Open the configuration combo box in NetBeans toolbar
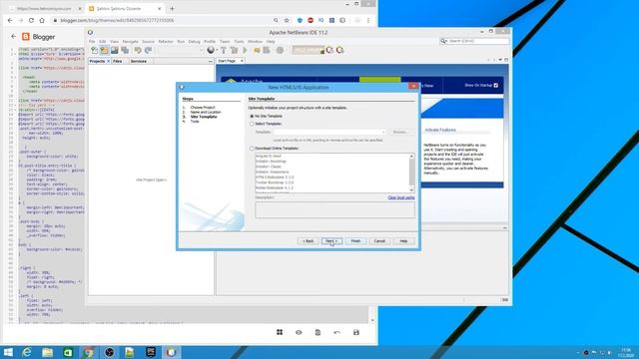This screenshot has height=359, width=639. (180, 50)
